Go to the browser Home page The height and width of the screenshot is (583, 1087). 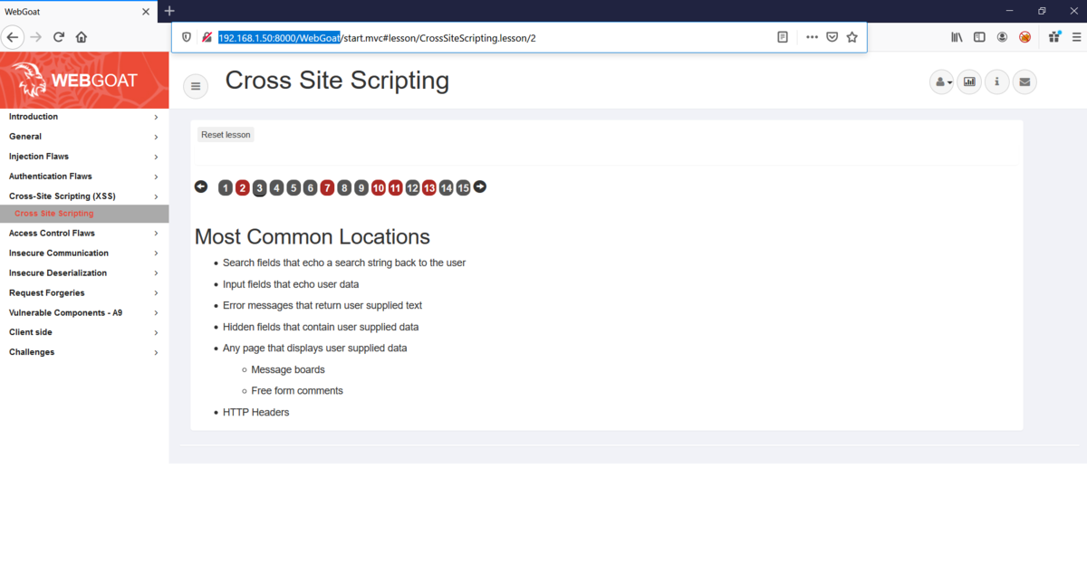(x=82, y=37)
